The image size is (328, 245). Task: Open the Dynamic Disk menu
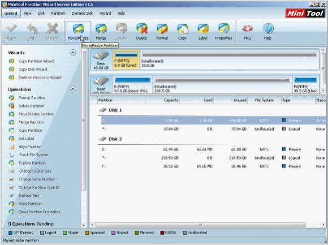click(82, 14)
